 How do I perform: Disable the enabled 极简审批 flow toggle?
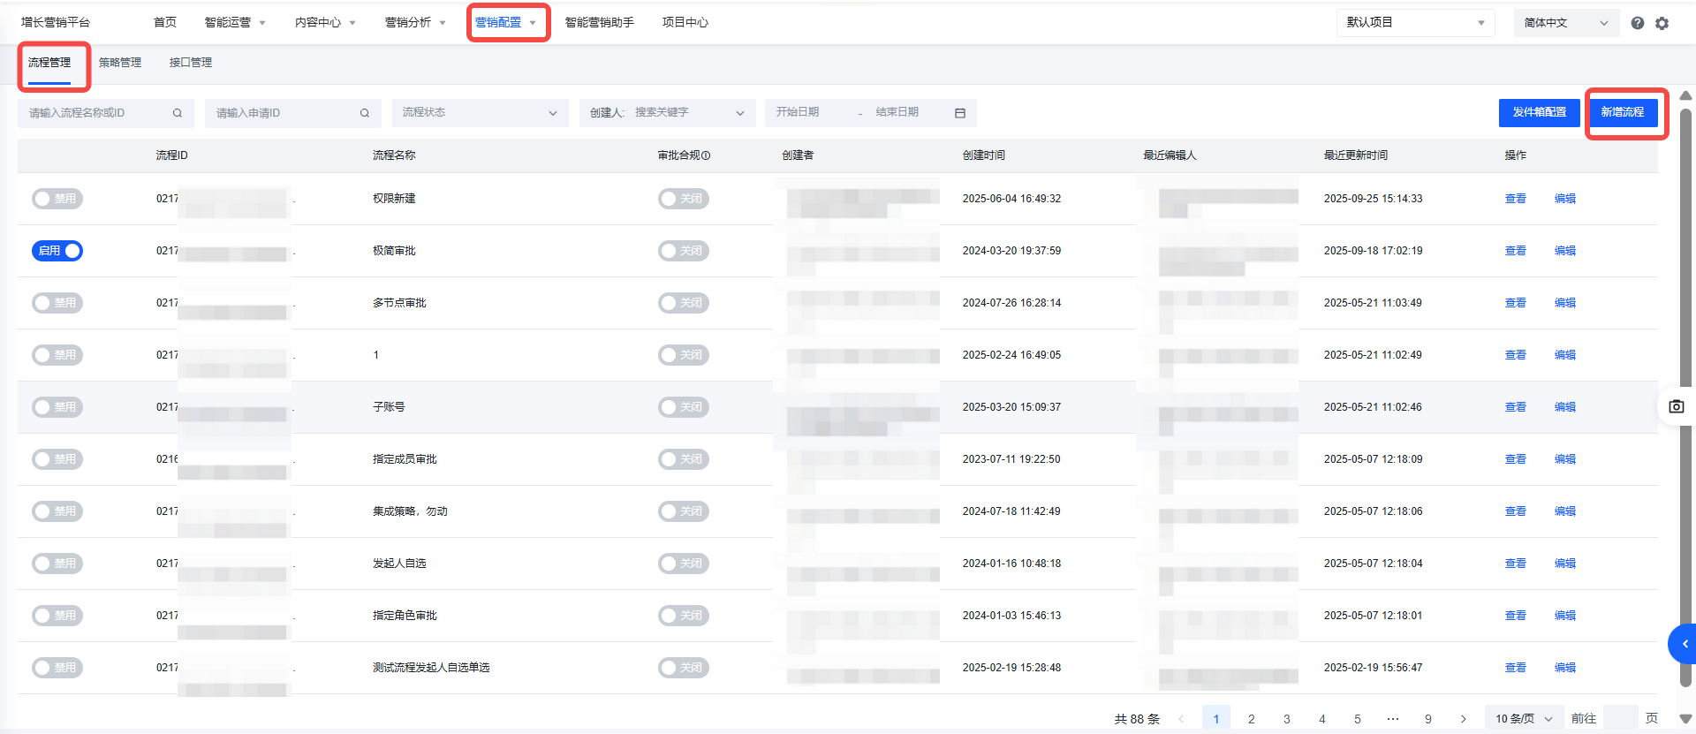[57, 251]
